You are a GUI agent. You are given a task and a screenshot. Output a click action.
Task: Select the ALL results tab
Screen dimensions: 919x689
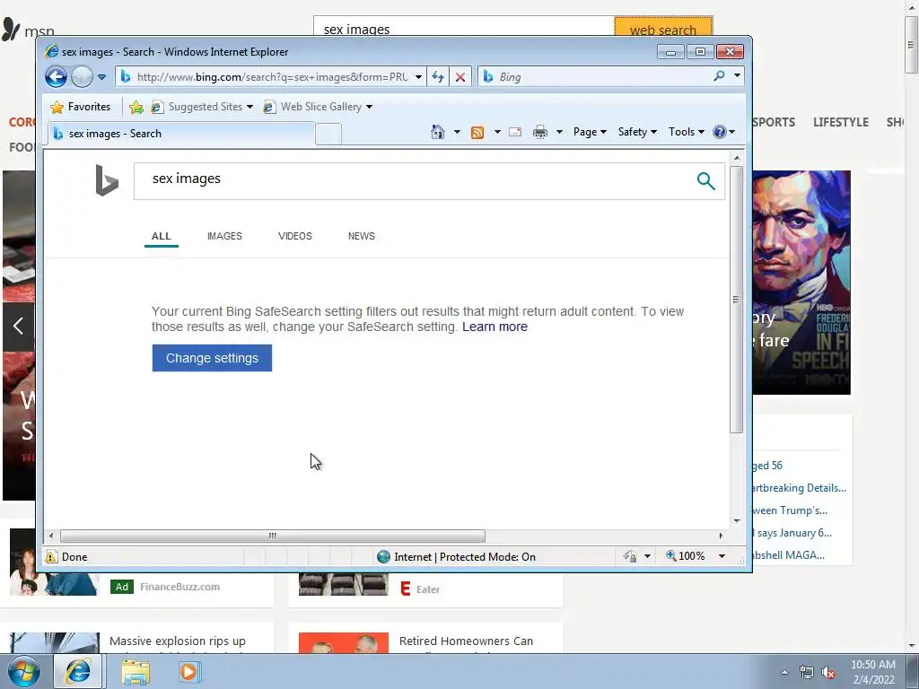(162, 236)
